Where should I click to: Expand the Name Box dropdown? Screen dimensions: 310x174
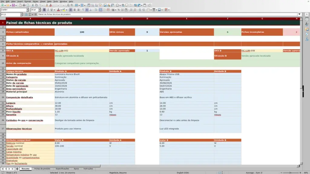click(x=21, y=14)
